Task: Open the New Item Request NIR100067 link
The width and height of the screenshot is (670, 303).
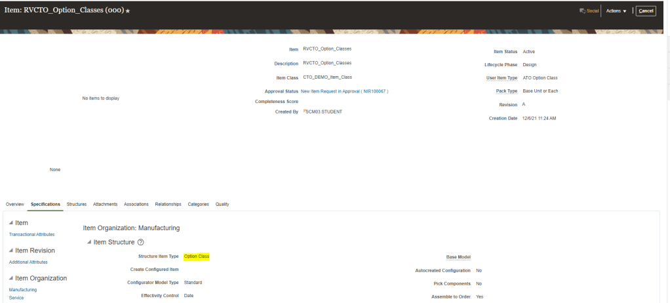Action: 344,91
